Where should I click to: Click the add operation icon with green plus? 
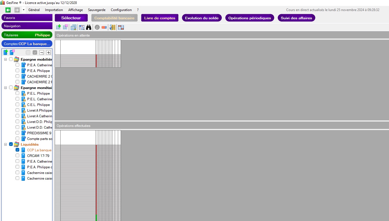(59, 27)
